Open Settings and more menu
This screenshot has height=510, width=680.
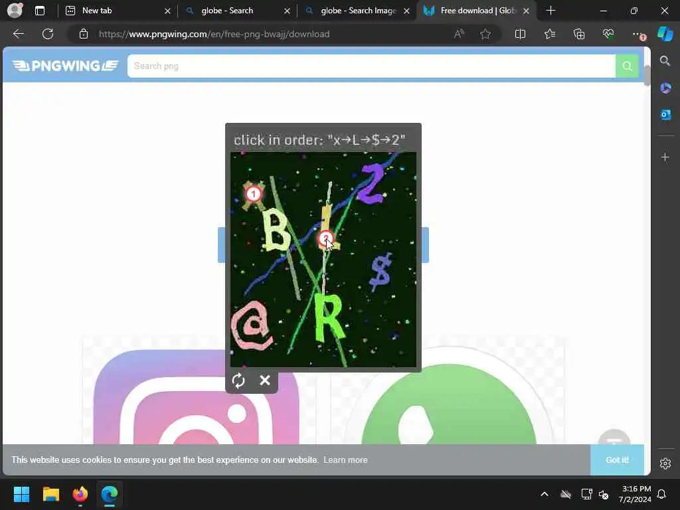pyautogui.click(x=637, y=34)
